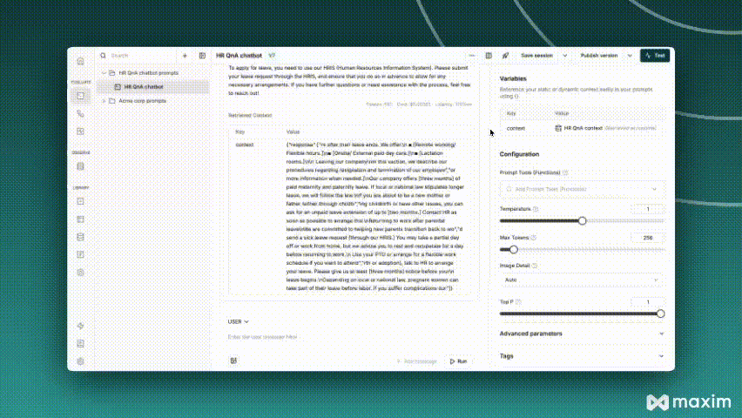742x418 pixels.
Task: Open the home icon in the sidebar
Action: [x=80, y=61]
